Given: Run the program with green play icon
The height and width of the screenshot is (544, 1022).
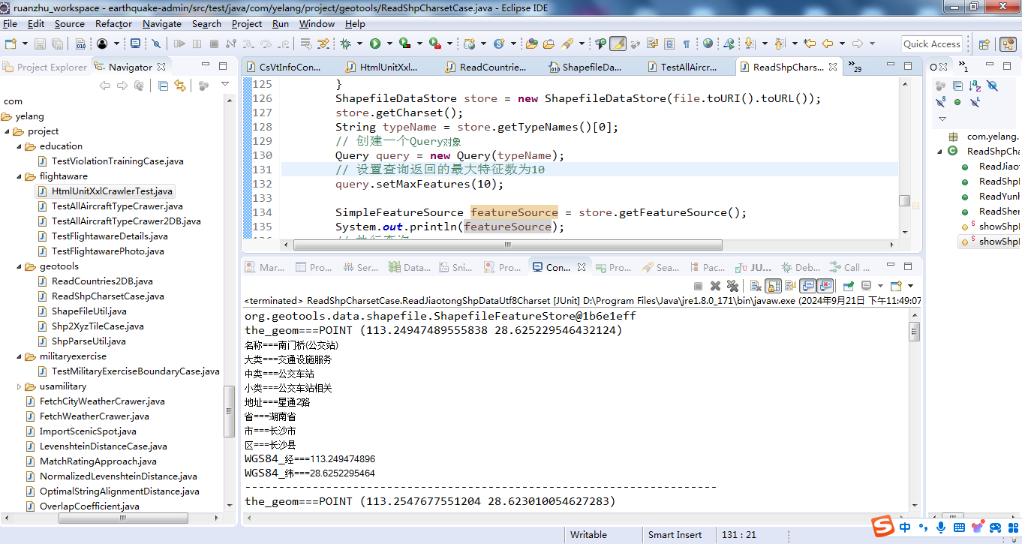Looking at the screenshot, I should (375, 44).
